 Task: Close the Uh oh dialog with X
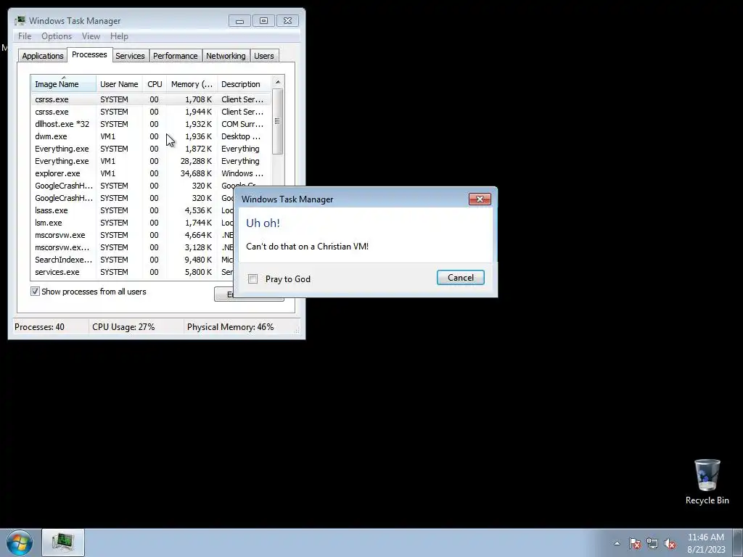480,199
